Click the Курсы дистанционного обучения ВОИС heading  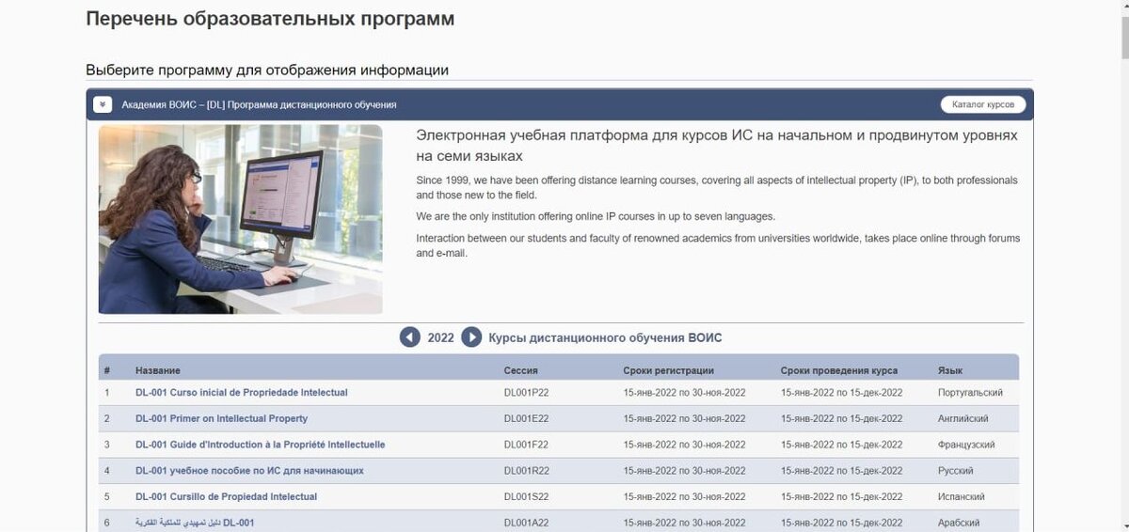(605, 337)
